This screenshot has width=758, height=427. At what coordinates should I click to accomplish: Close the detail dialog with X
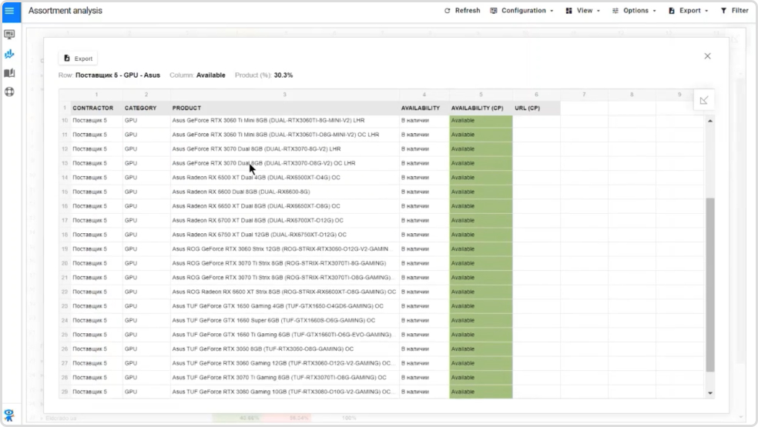tap(707, 56)
